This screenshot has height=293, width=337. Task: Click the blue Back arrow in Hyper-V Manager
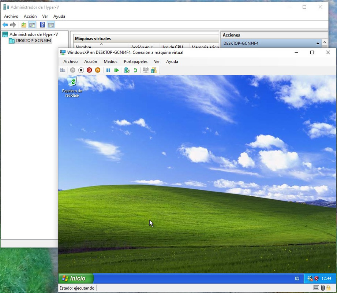point(5,25)
